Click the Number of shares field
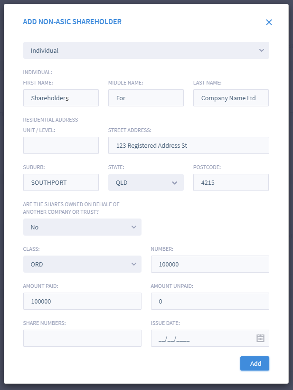 [x=210, y=264]
